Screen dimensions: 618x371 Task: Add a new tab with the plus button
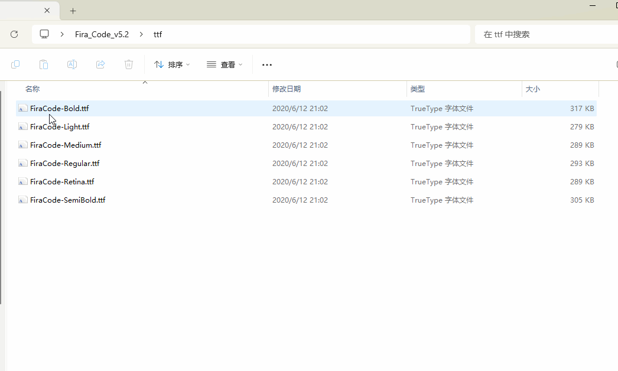(x=73, y=11)
